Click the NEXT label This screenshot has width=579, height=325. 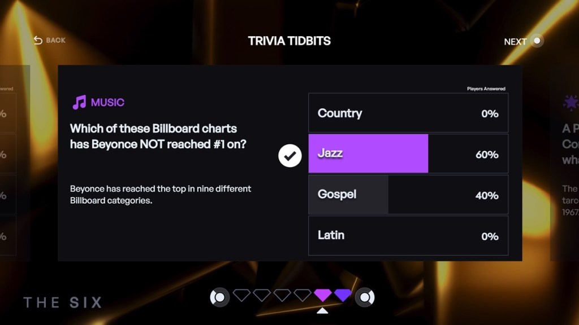(x=515, y=42)
